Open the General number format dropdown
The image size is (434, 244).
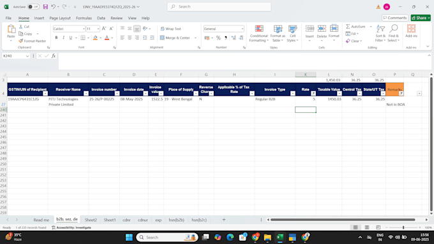click(243, 29)
